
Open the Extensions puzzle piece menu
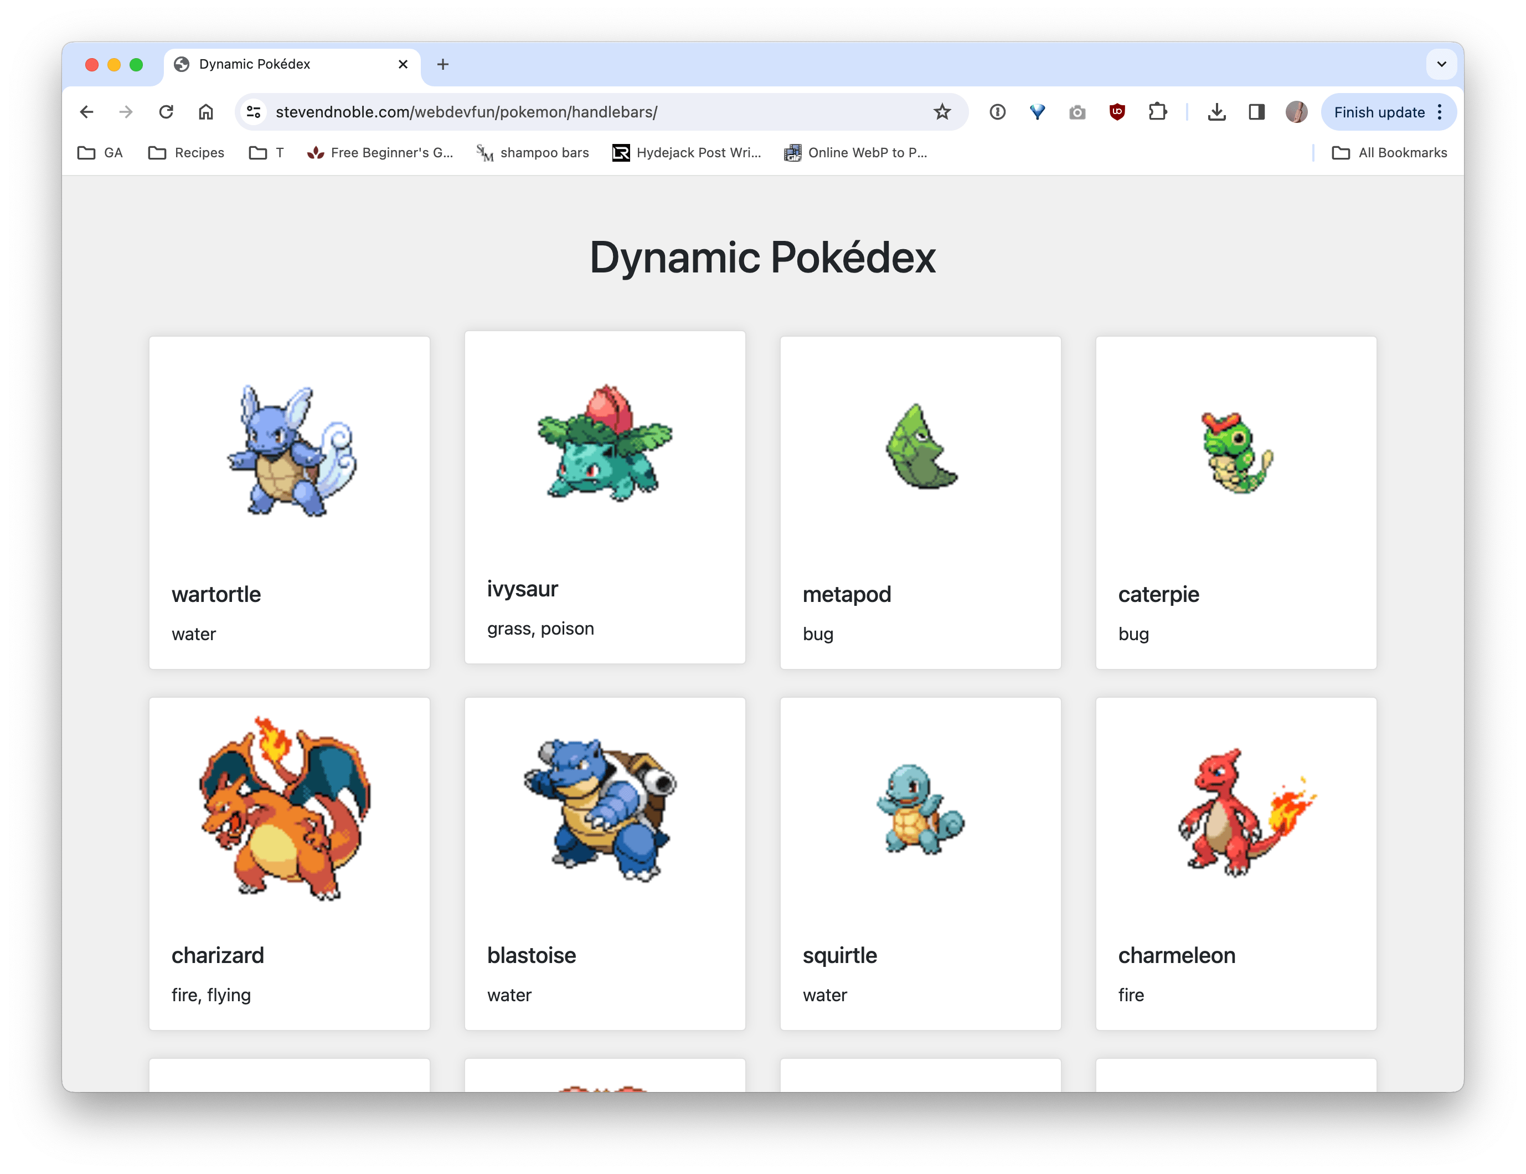tap(1158, 112)
